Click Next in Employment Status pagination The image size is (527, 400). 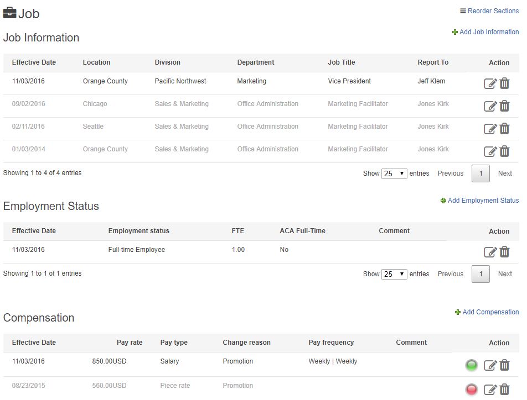505,274
